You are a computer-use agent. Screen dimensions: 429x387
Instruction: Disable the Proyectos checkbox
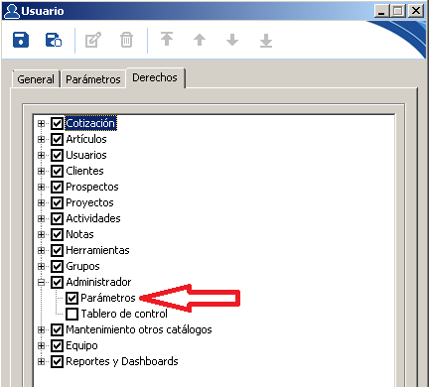coord(57,202)
